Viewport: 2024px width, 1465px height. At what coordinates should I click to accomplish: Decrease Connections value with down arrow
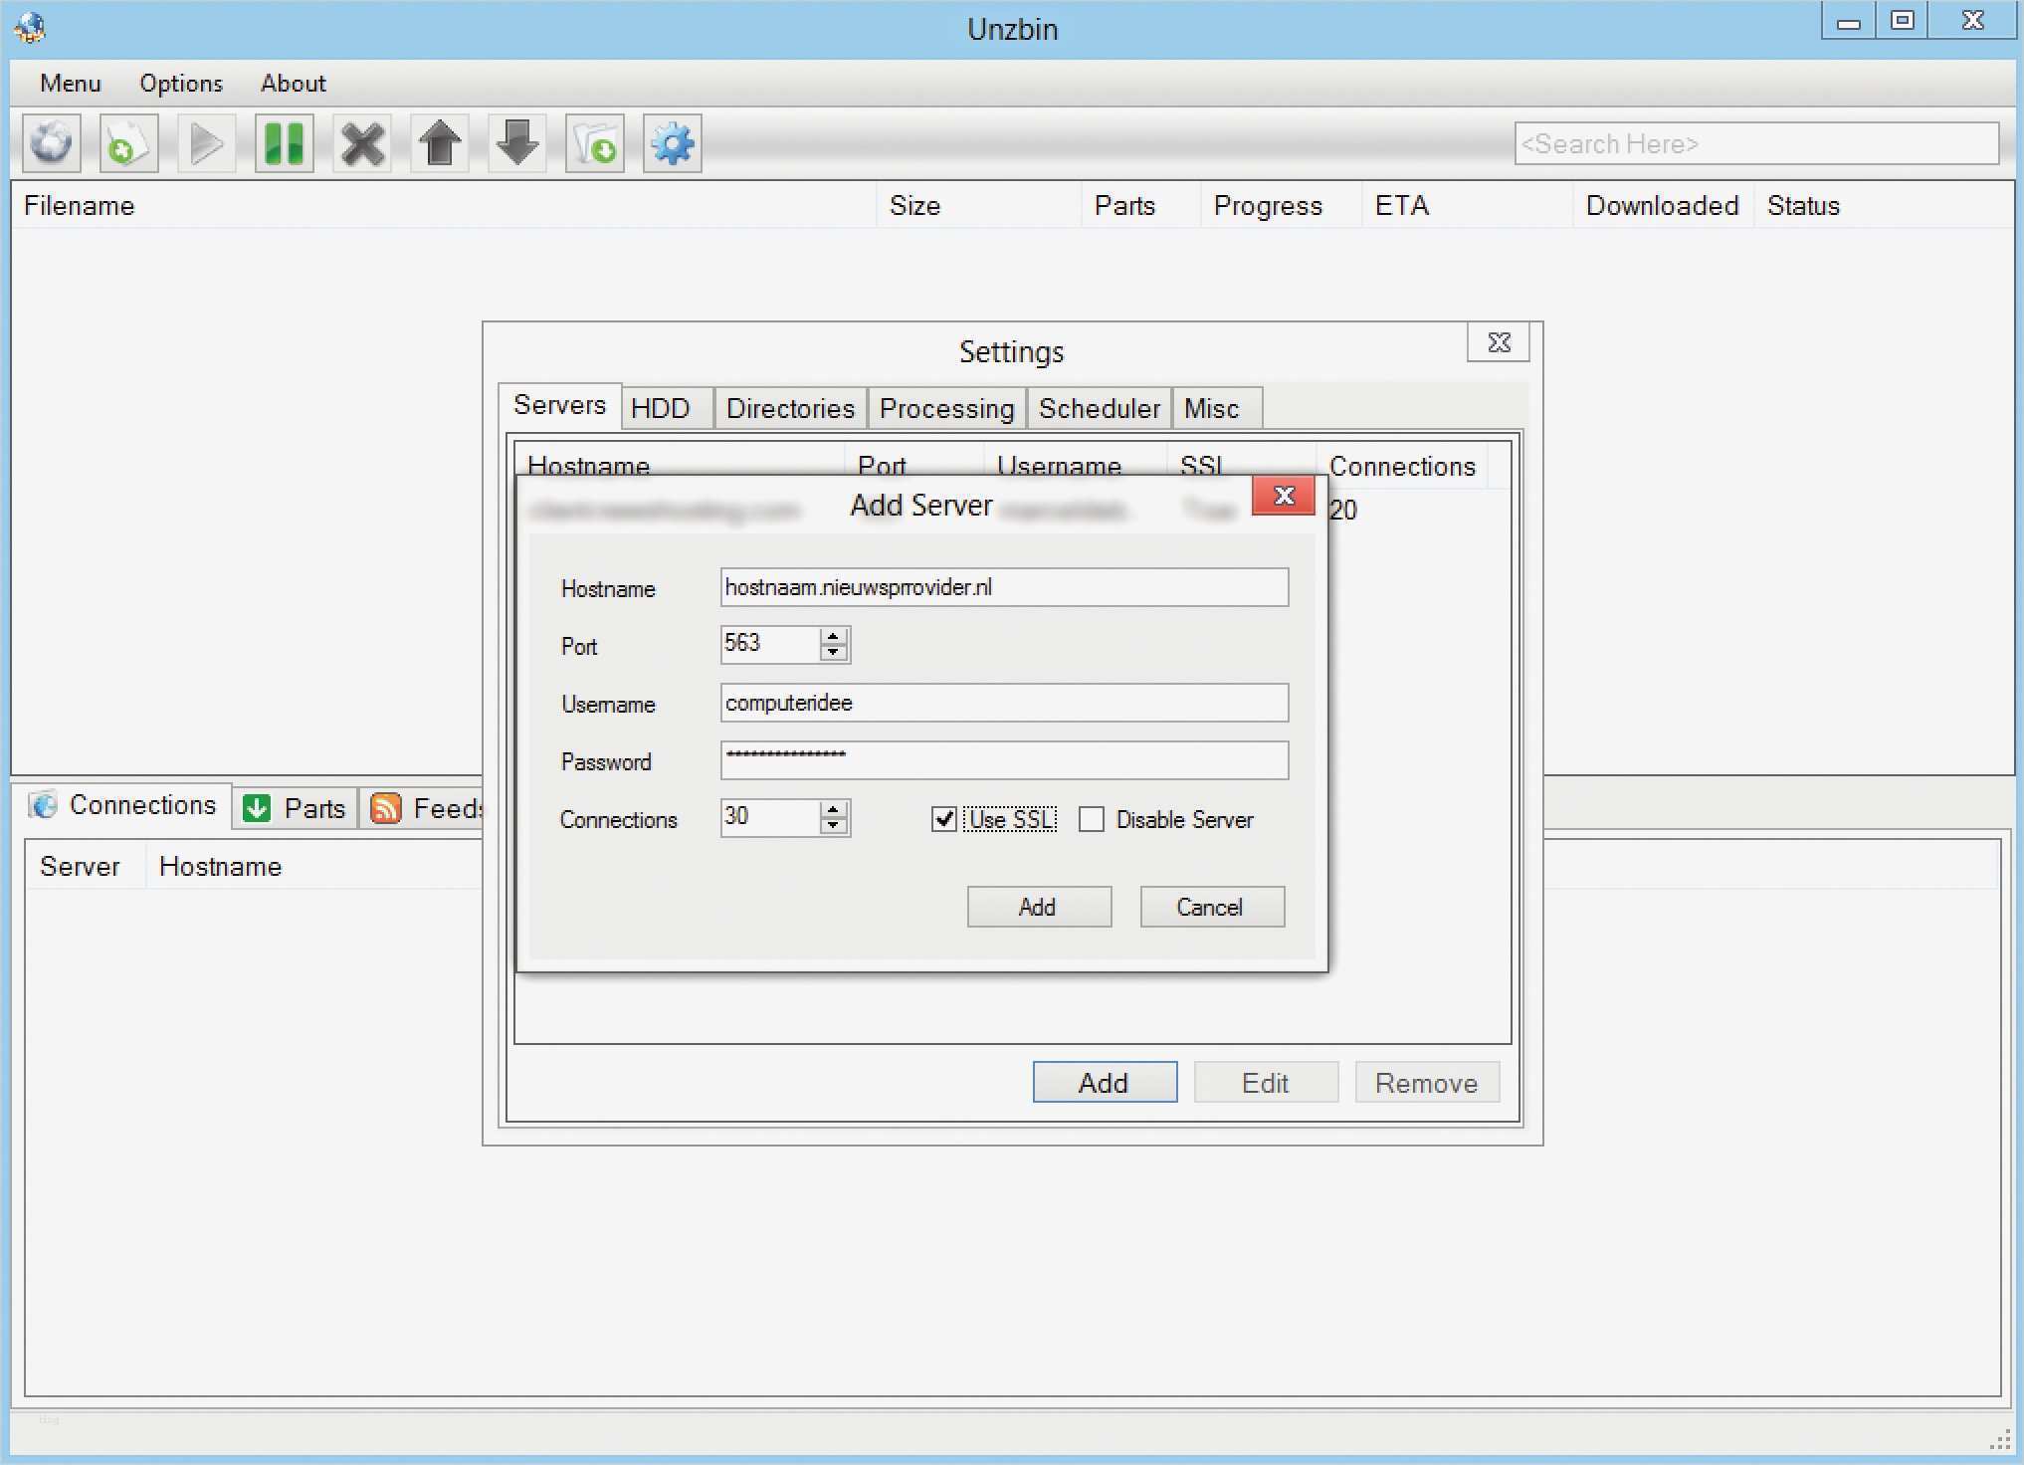pos(834,827)
